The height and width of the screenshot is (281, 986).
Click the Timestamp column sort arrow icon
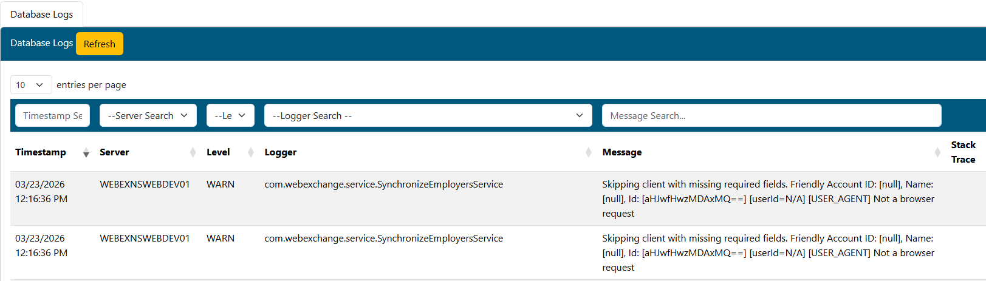(86, 152)
